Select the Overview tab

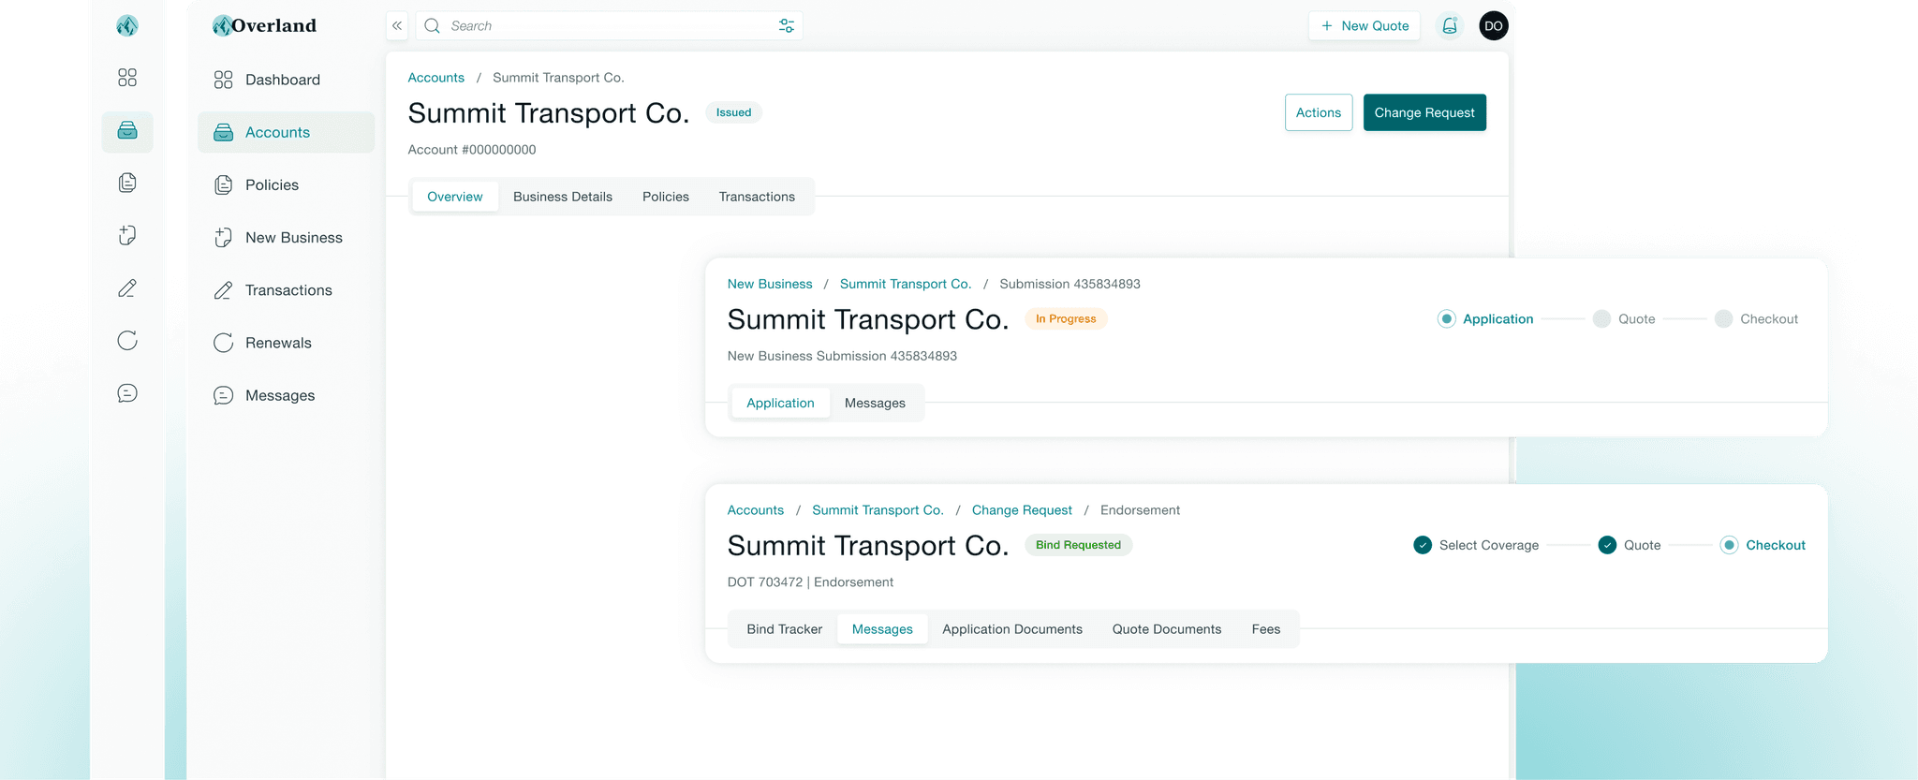pyautogui.click(x=455, y=197)
